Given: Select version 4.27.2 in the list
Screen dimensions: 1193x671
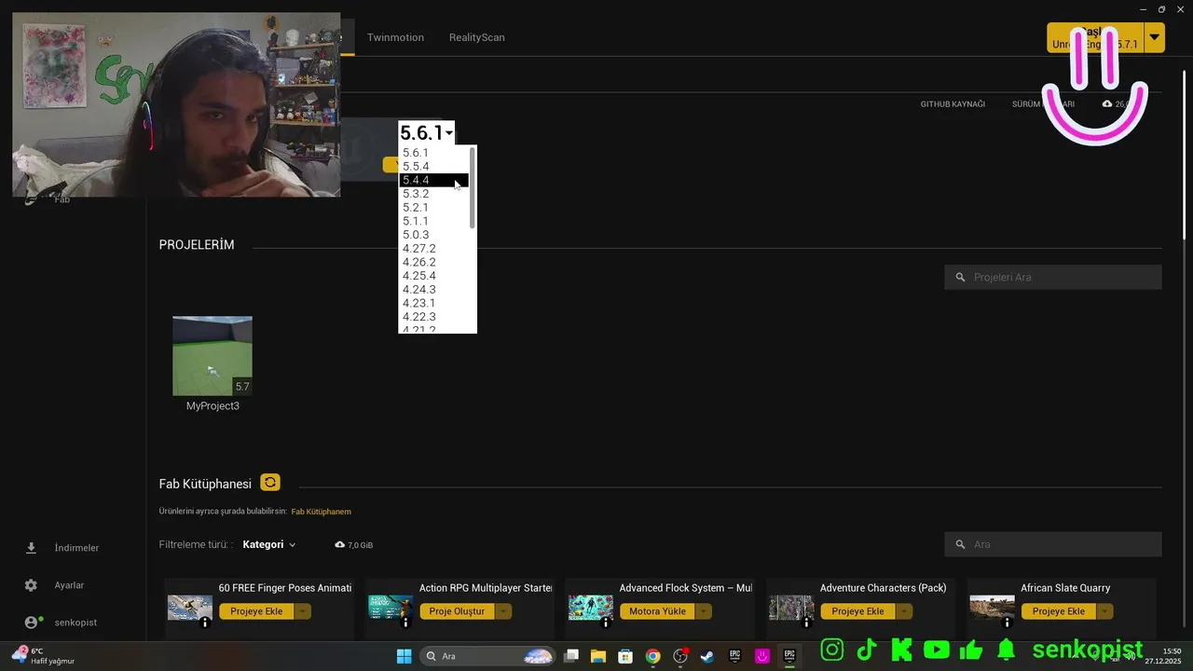Looking at the screenshot, I should (x=434, y=249).
